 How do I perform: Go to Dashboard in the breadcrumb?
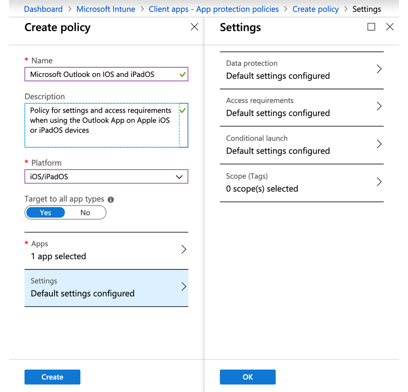tap(43, 9)
